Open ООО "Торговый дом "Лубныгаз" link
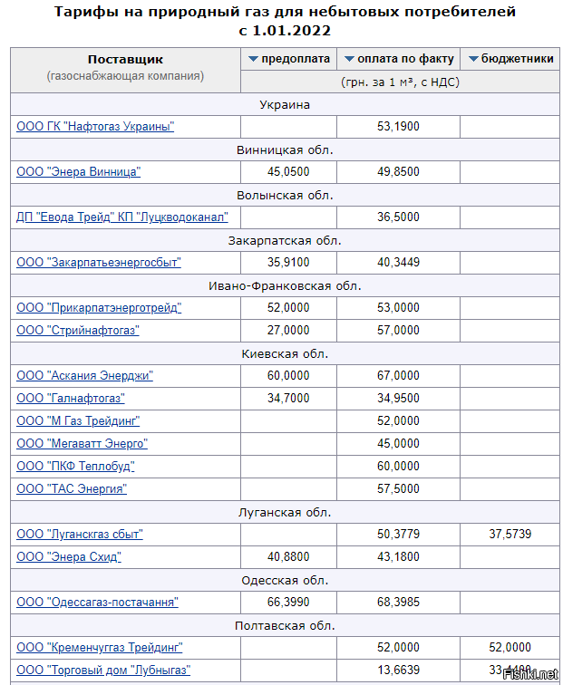This screenshot has width=563, height=685. coord(103,671)
